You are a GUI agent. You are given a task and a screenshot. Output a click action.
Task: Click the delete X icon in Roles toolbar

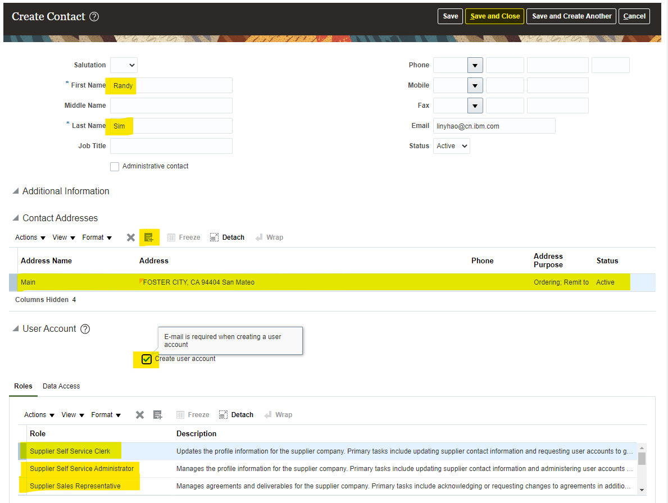tap(140, 415)
